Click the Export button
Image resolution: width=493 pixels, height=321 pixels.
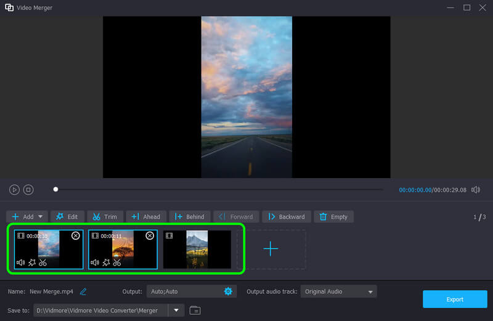(454, 299)
